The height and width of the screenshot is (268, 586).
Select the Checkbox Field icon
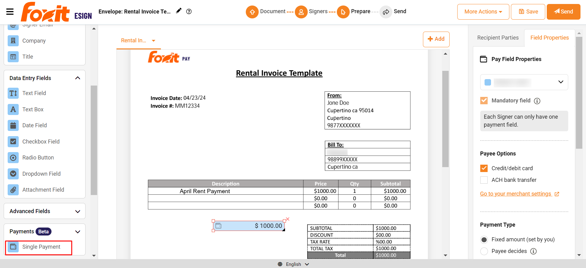[x=13, y=142]
